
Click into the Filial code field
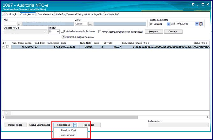pyautogui.click(x=10, y=24)
